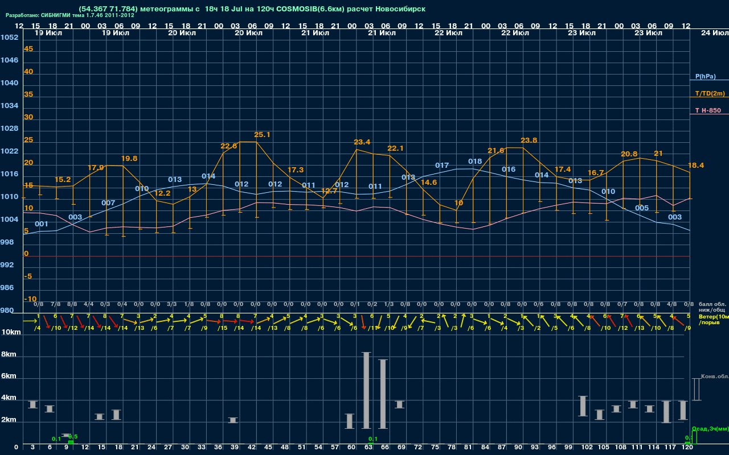The width and height of the screenshot is (729, 455).
Task: Select the 21.6 temperature label
Action: click(x=495, y=151)
